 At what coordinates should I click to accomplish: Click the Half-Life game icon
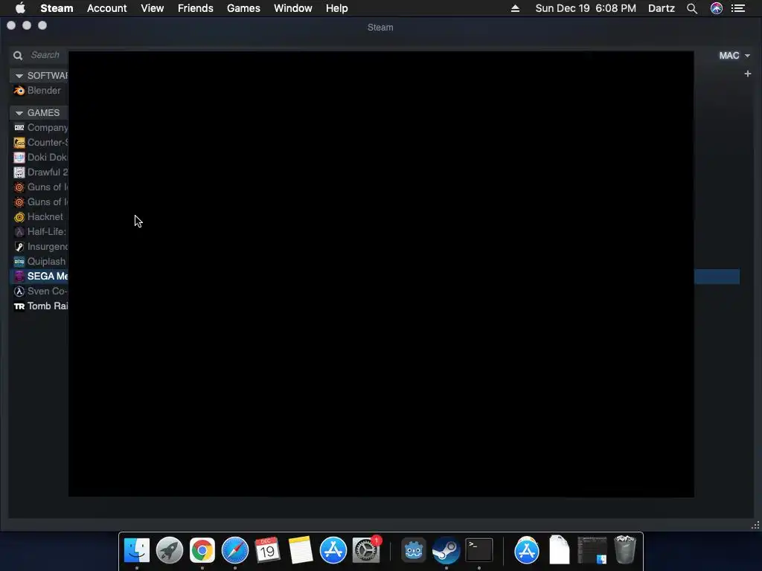pyautogui.click(x=19, y=232)
